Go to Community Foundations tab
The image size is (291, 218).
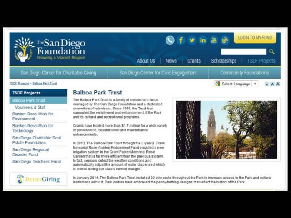point(245,73)
